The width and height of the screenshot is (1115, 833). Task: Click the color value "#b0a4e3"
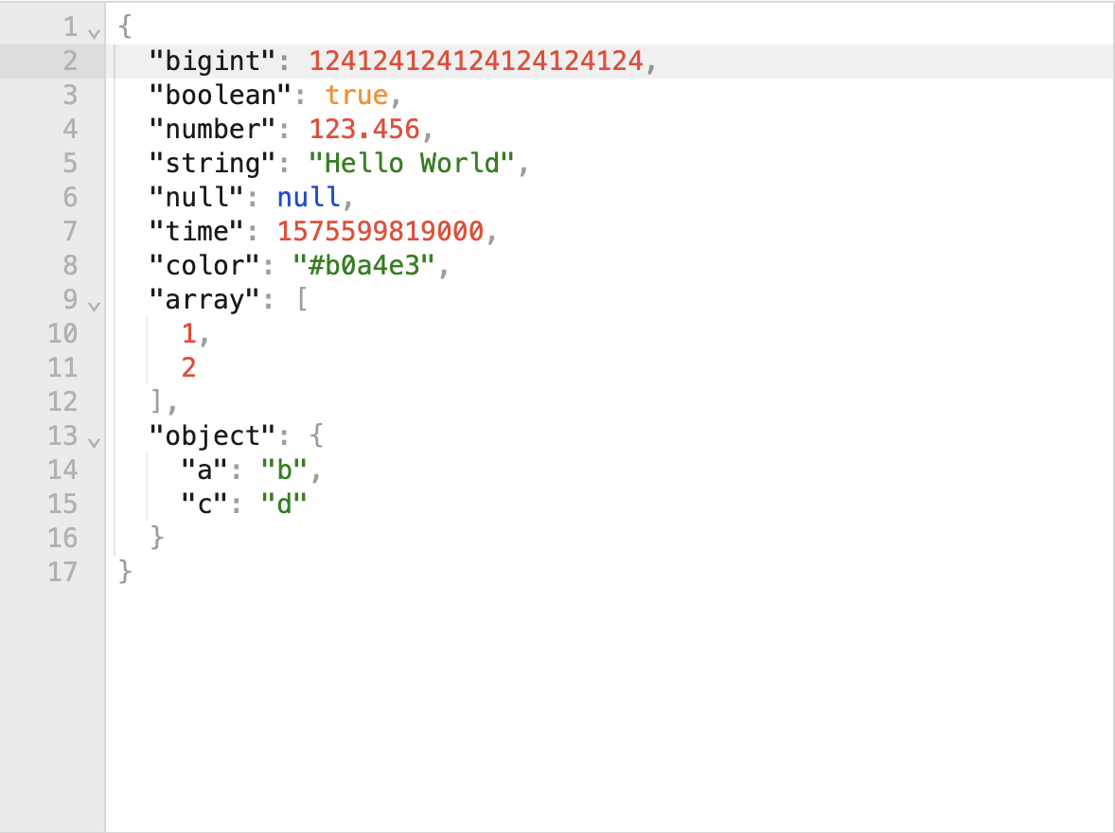(x=364, y=265)
